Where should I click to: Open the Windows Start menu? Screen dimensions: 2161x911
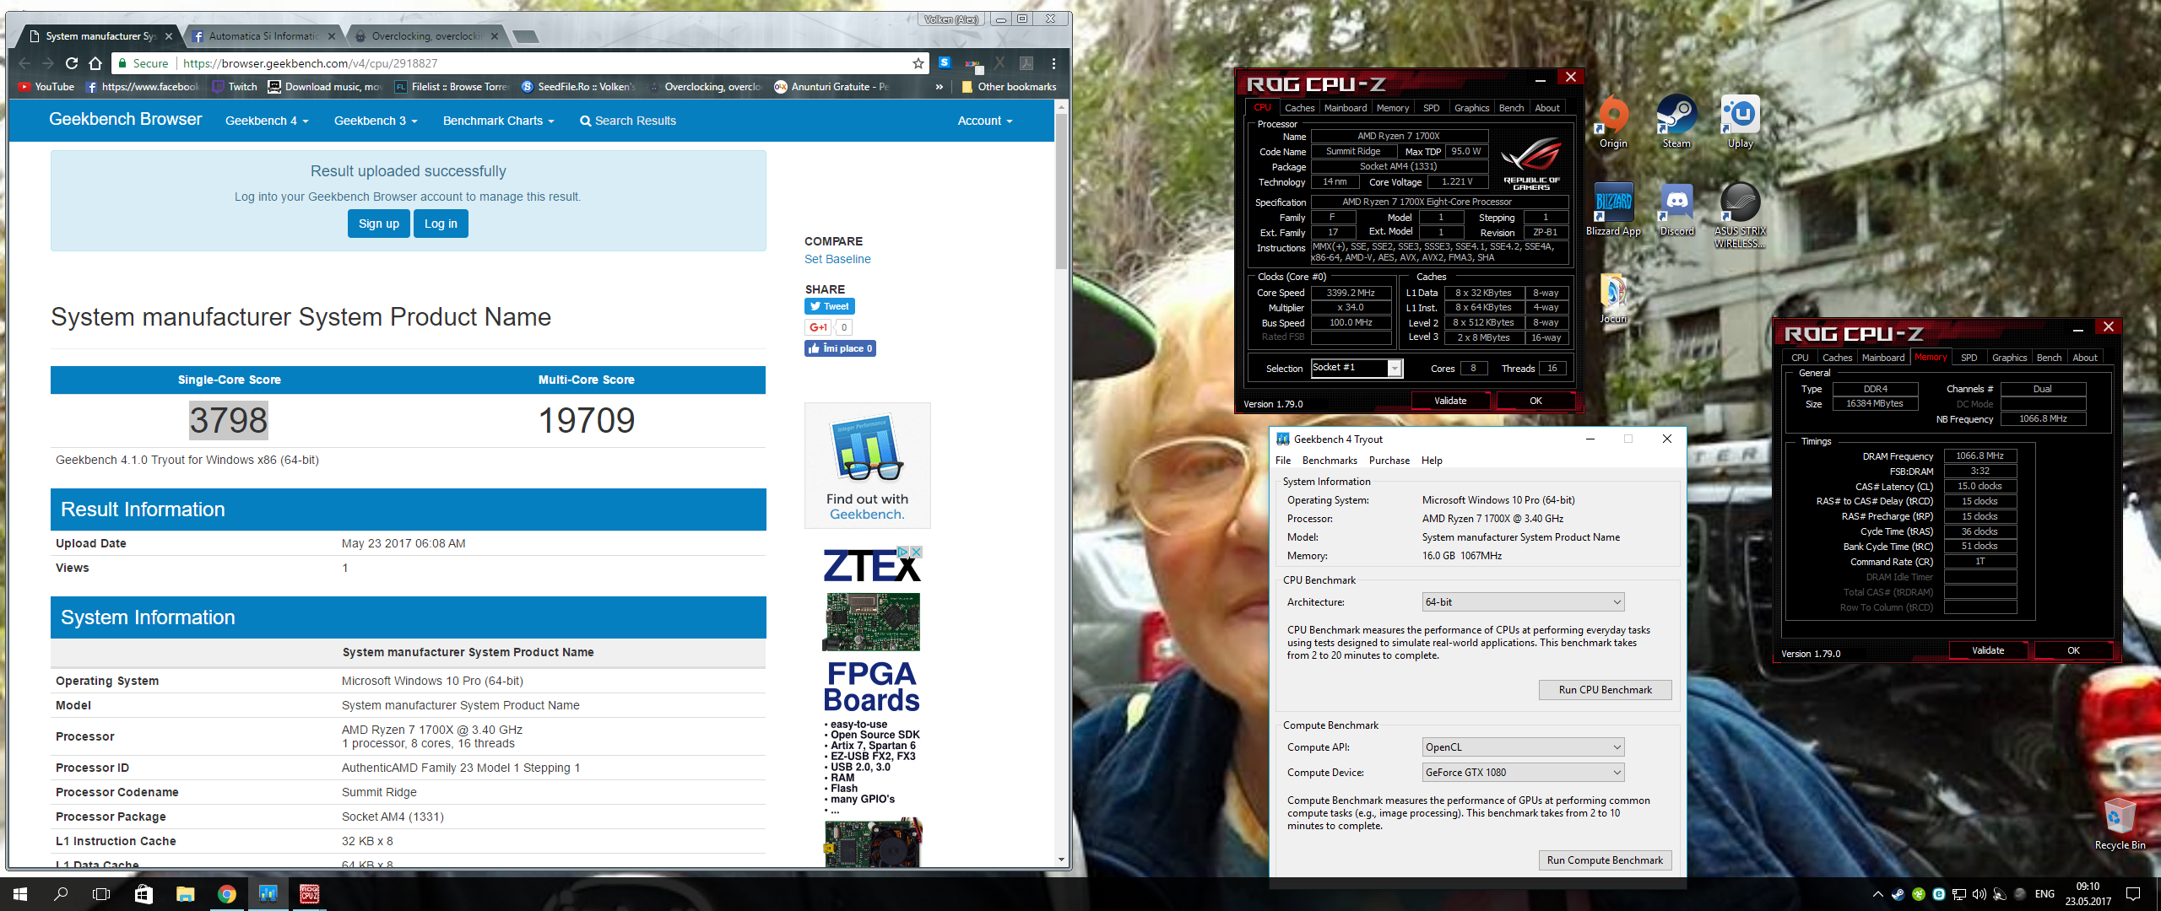click(x=20, y=894)
